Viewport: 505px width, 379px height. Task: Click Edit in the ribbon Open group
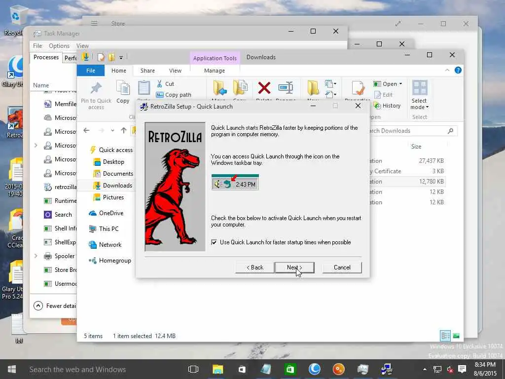click(x=384, y=95)
